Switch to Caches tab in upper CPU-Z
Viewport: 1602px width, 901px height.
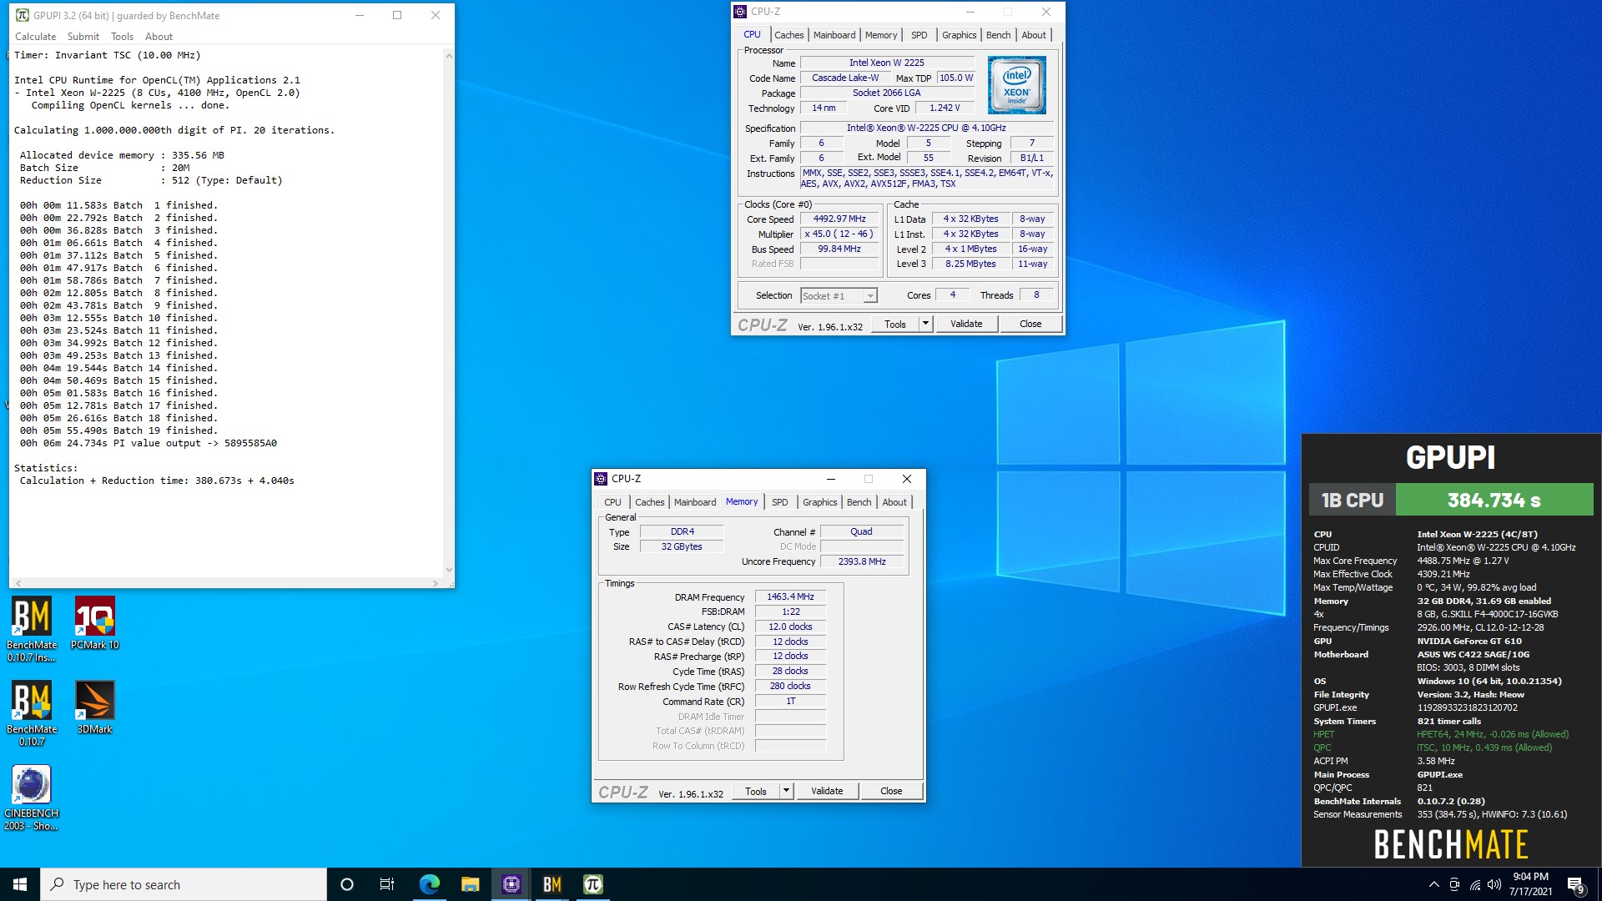click(788, 35)
